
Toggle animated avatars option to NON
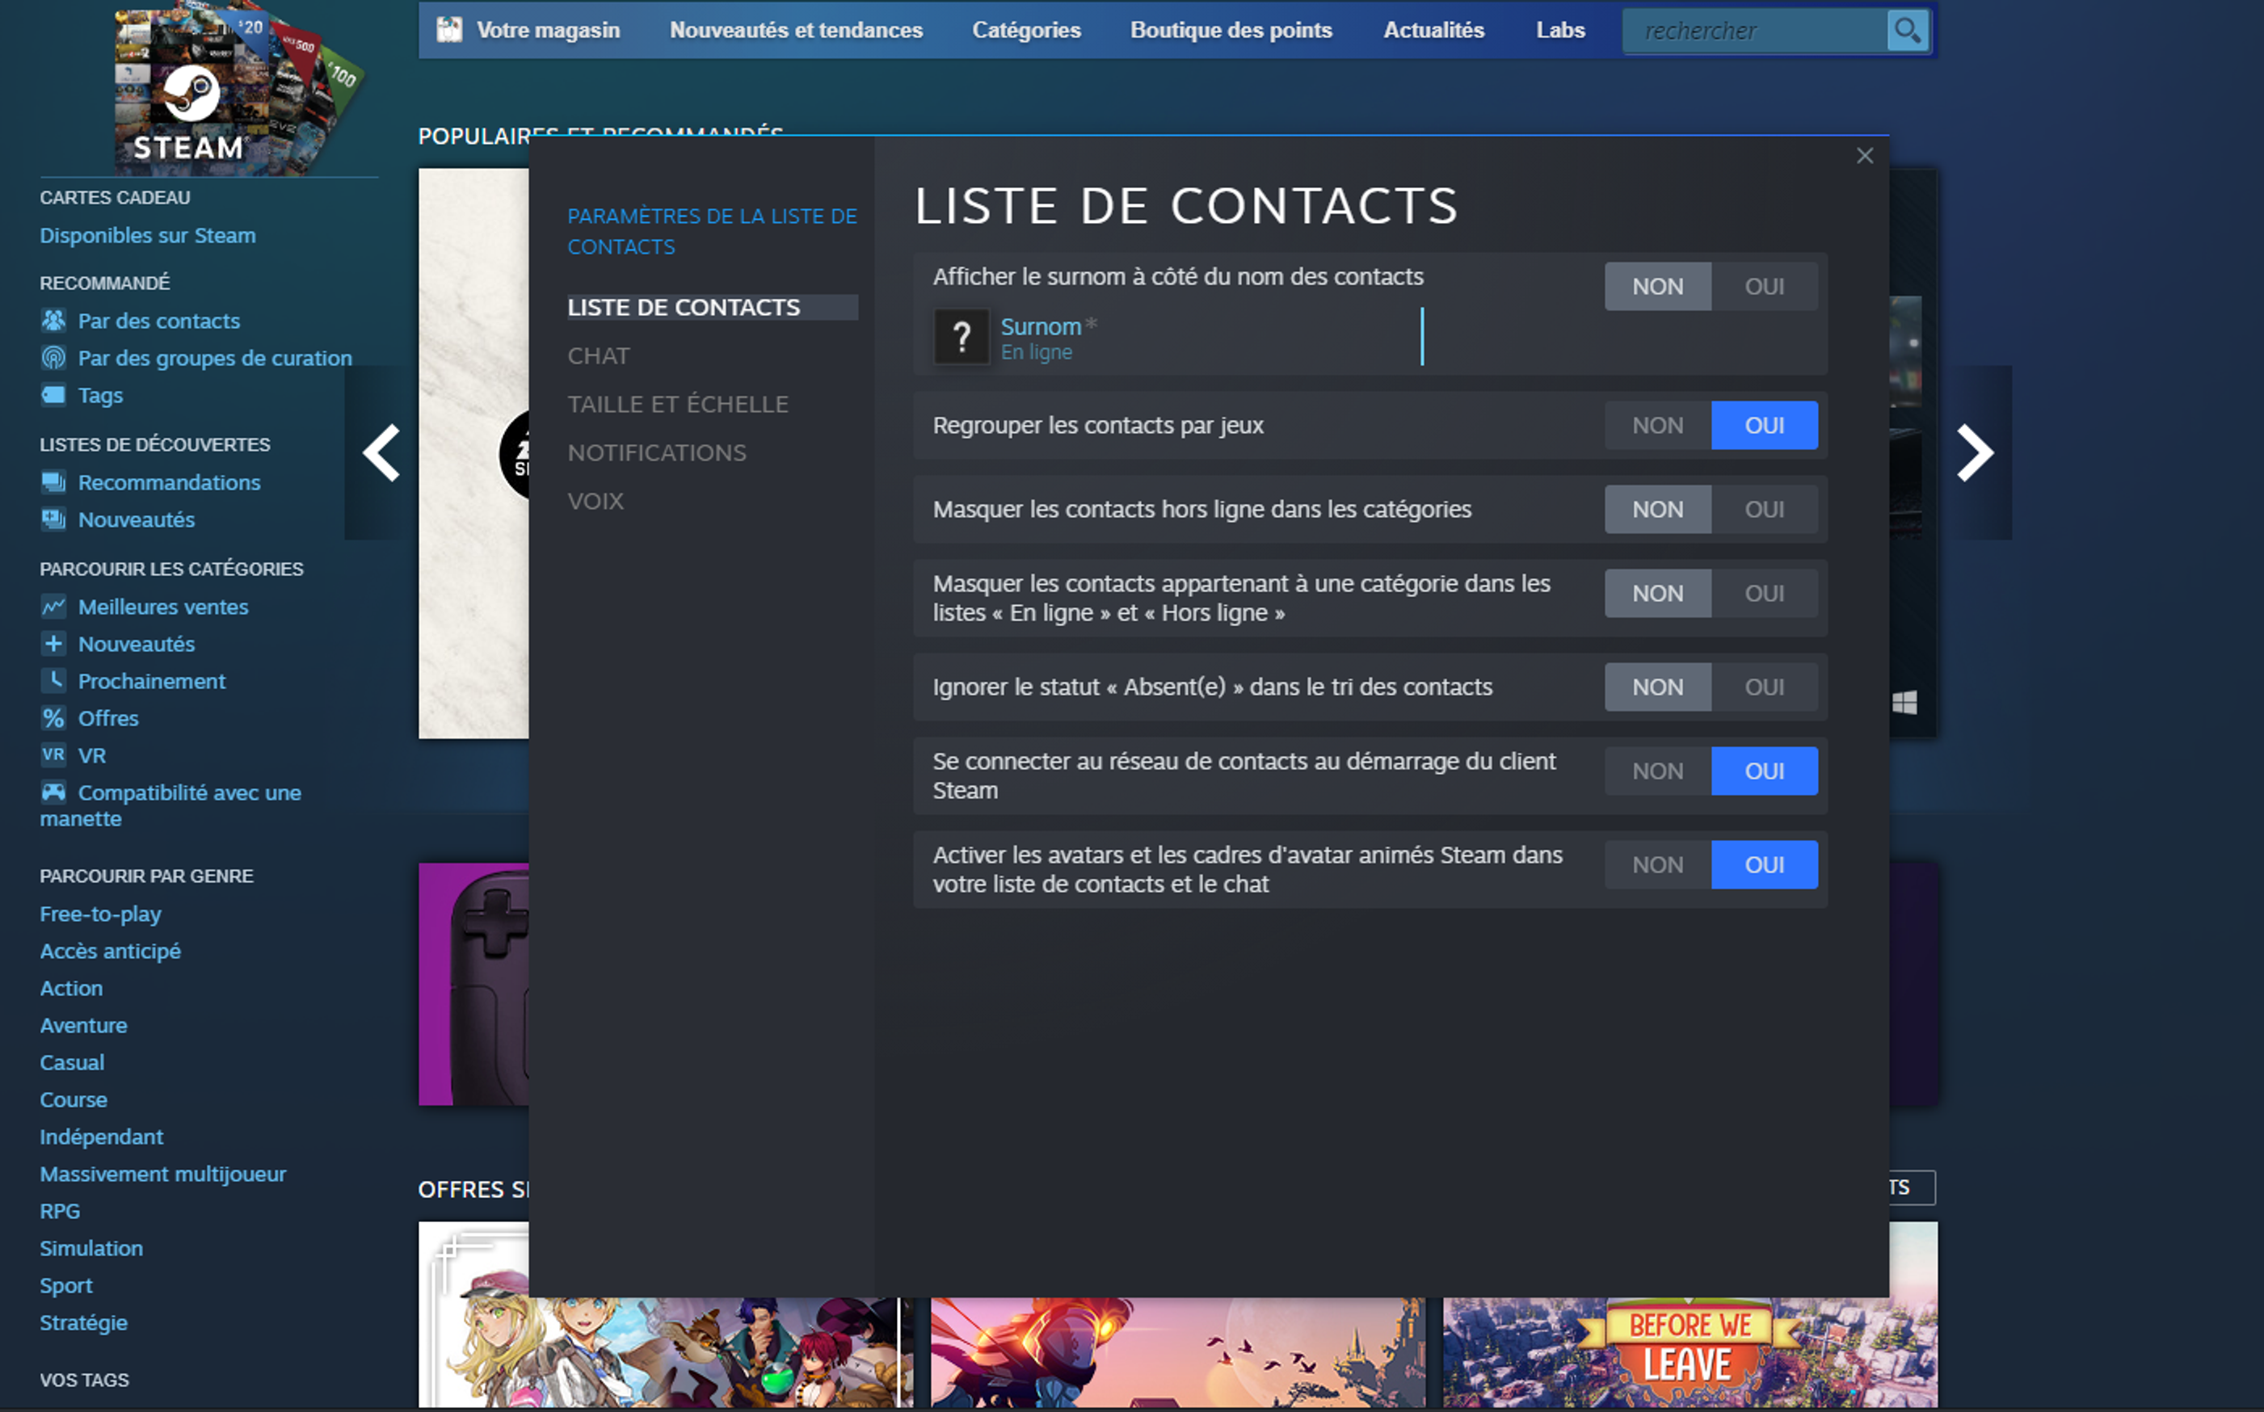[x=1656, y=865]
